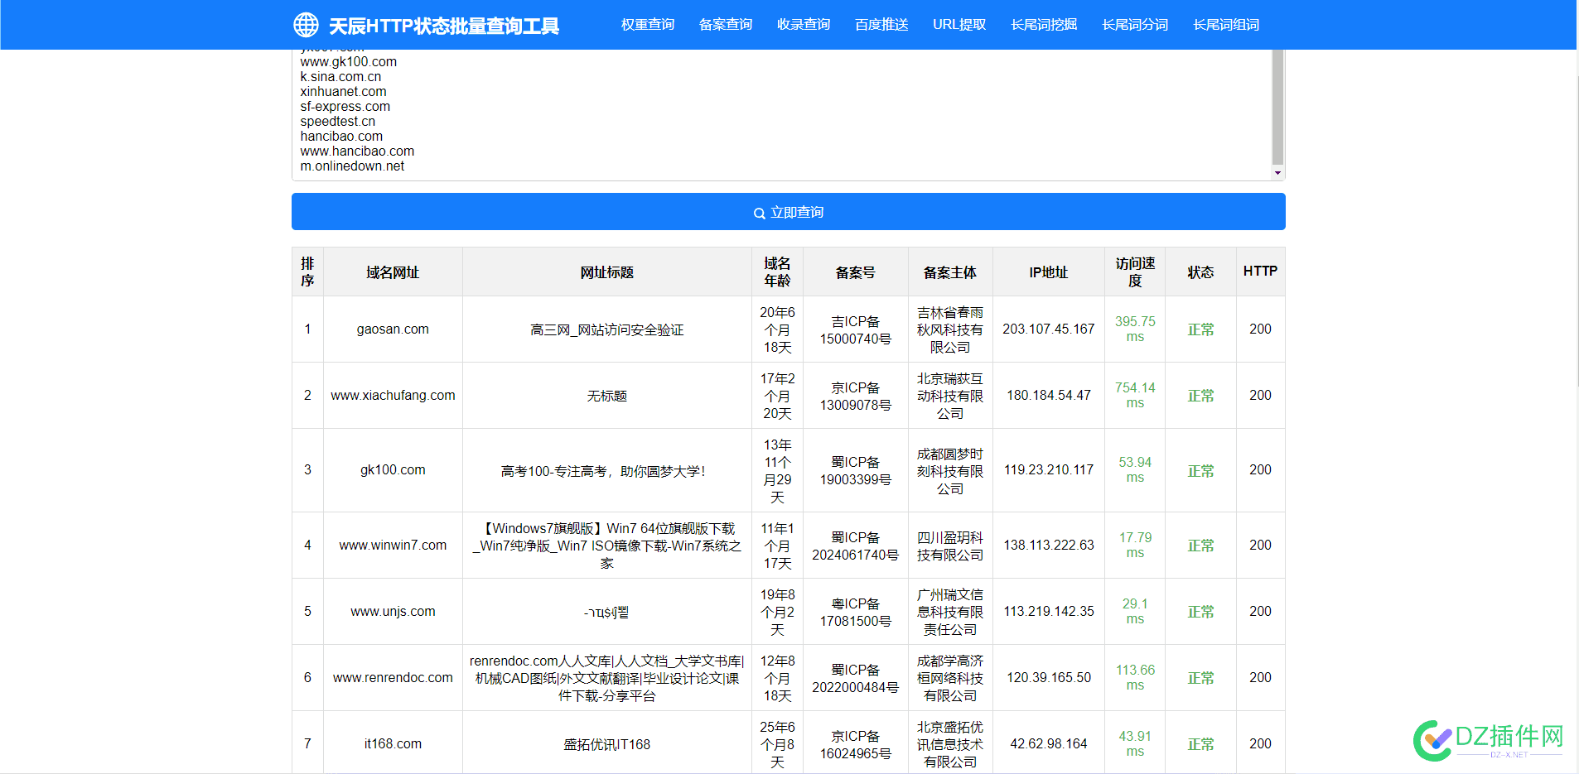The image size is (1579, 774).
Task: Open the 长尾词挖掘 navigation item
Action: (x=1044, y=25)
